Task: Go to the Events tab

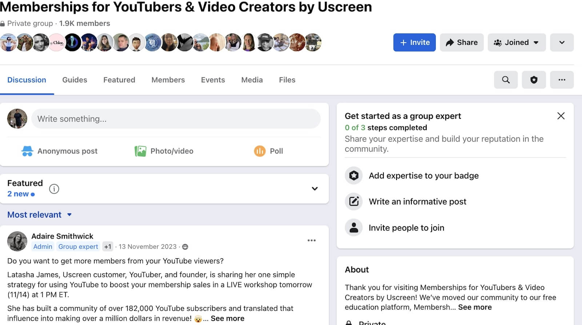Action: (x=213, y=80)
